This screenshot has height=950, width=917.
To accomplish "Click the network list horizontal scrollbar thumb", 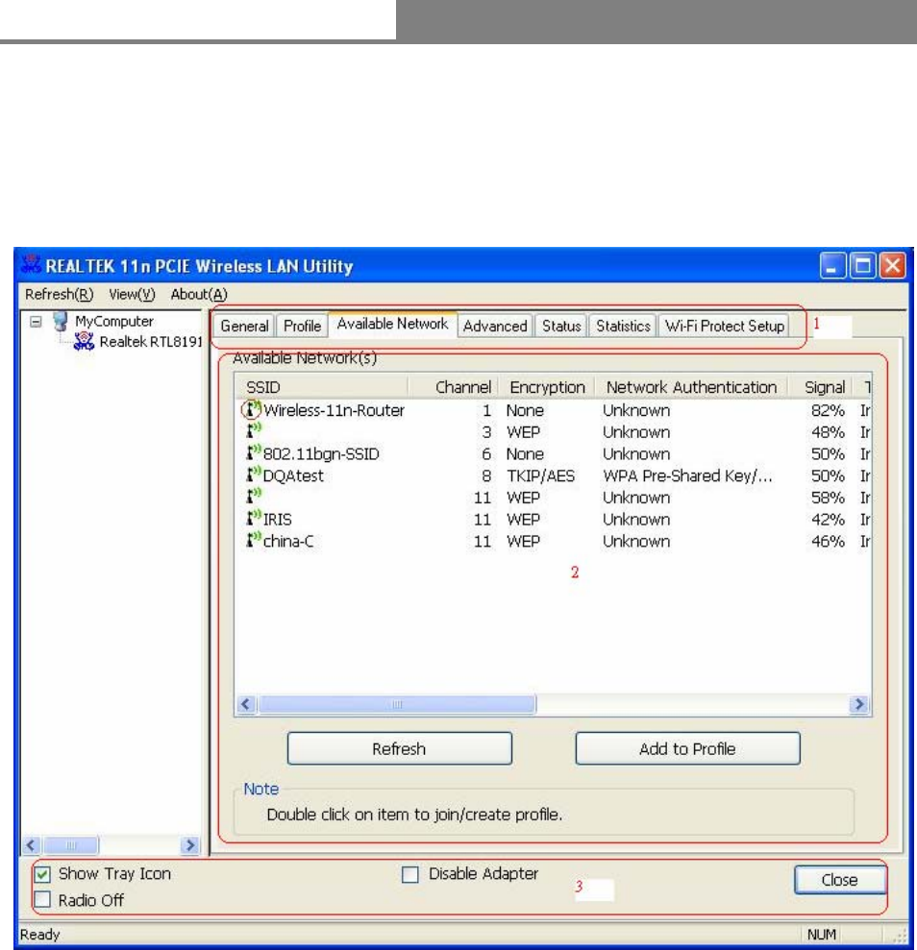I will pos(397,704).
